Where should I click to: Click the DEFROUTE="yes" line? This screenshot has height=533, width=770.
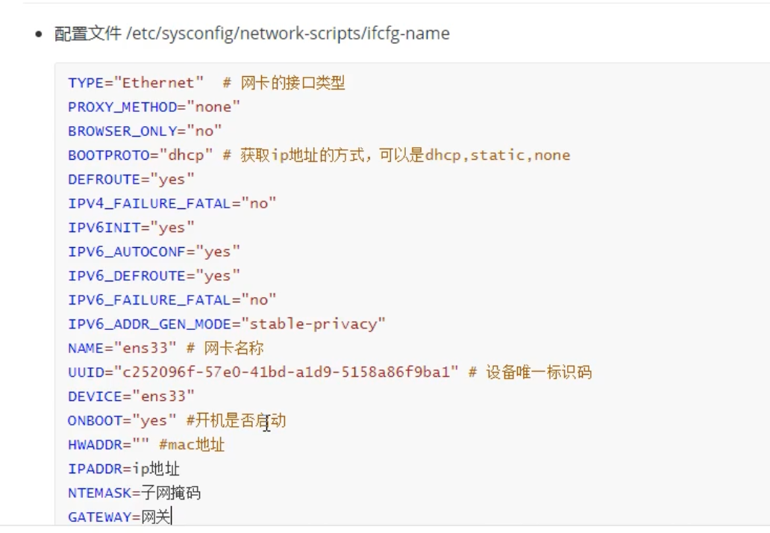coord(131,179)
